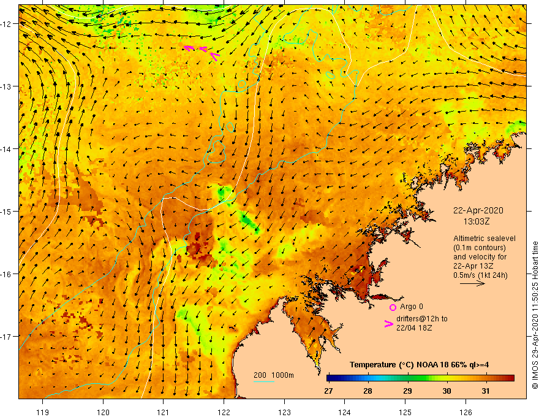Click the latitude axis label -17
The width and height of the screenshot is (539, 417).
(7, 336)
